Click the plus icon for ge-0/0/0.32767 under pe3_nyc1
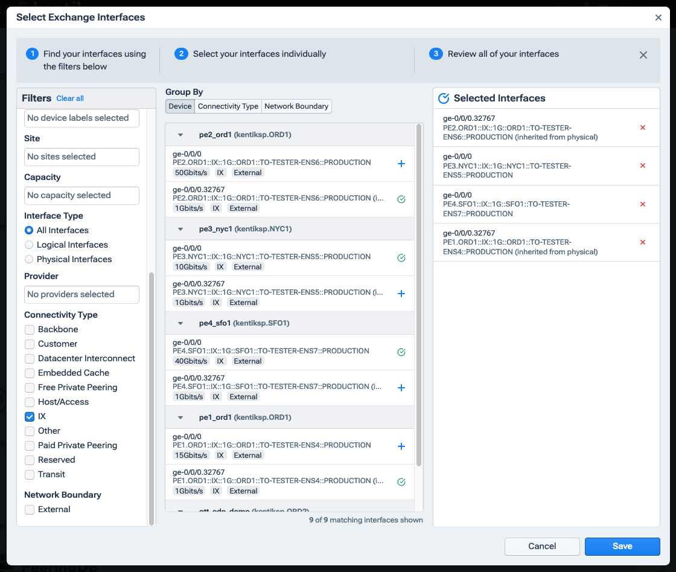Screen dimensions: 676x572 click(x=401, y=294)
